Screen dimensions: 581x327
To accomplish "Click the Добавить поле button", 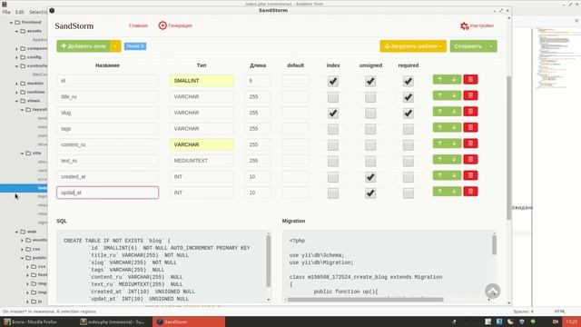I will [84, 46].
